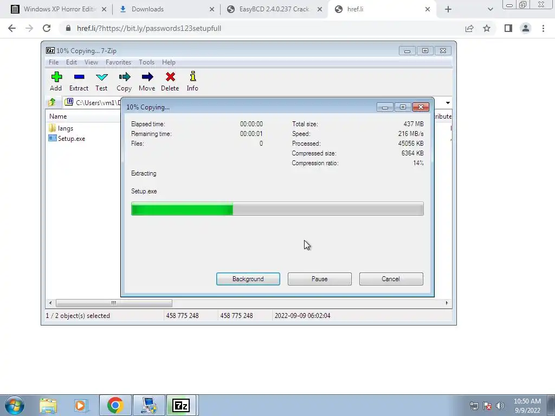Image resolution: width=555 pixels, height=416 pixels.
Task: Select the Setup.exe file
Action: coord(67,138)
